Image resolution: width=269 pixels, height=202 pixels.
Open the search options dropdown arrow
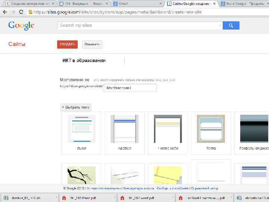(x=220, y=25)
